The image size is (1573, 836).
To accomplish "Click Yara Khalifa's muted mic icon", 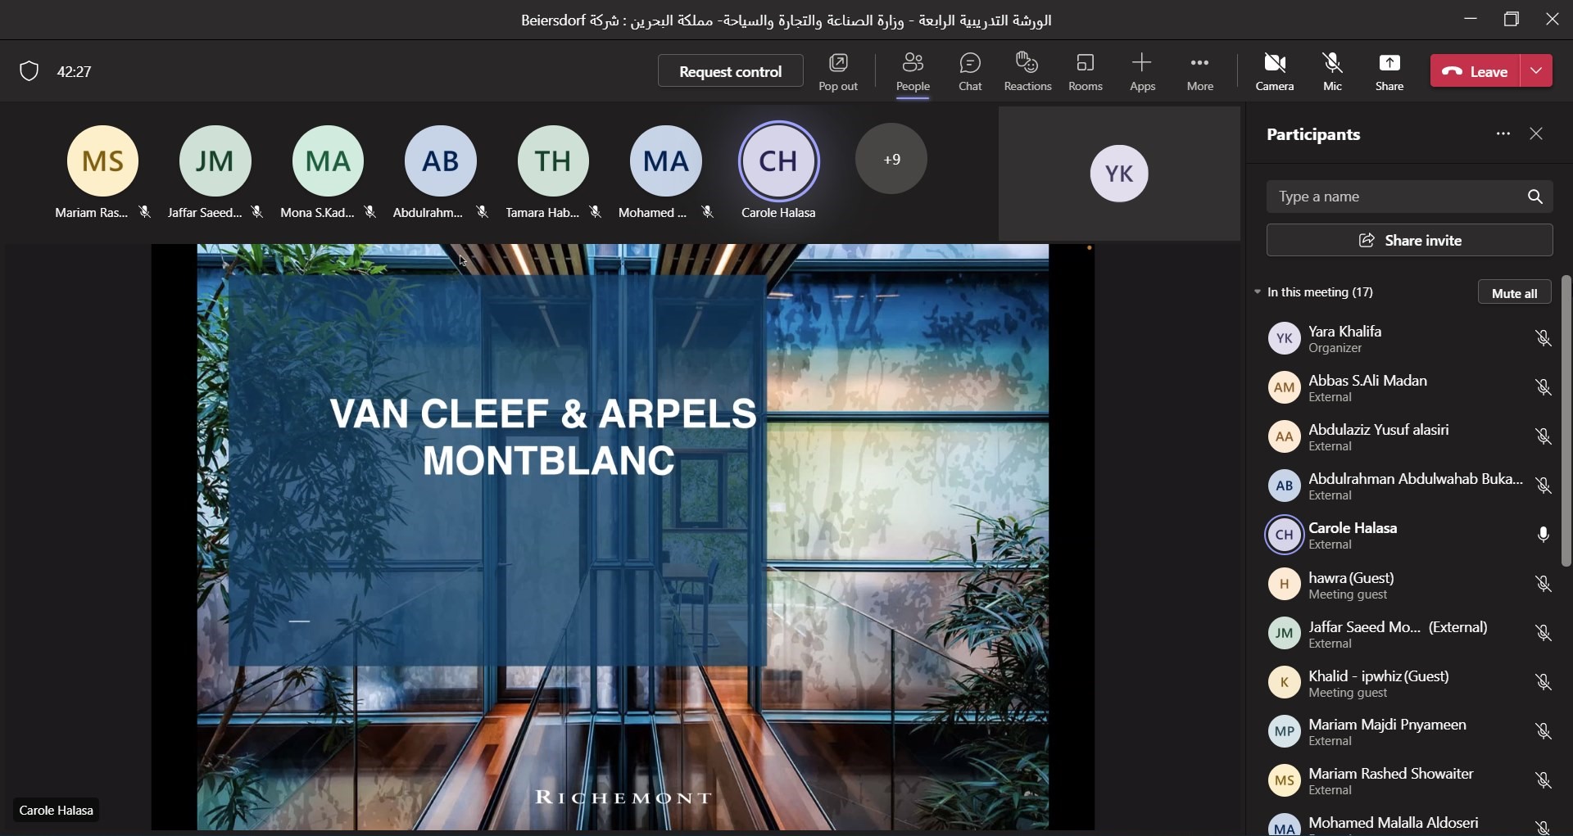I will coord(1544,338).
